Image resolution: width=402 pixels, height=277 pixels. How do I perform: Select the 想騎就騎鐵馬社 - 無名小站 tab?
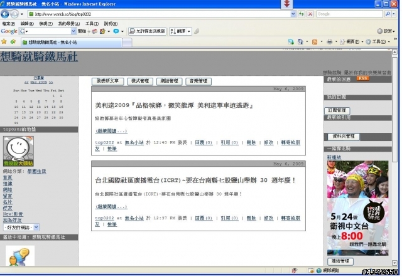click(71, 43)
